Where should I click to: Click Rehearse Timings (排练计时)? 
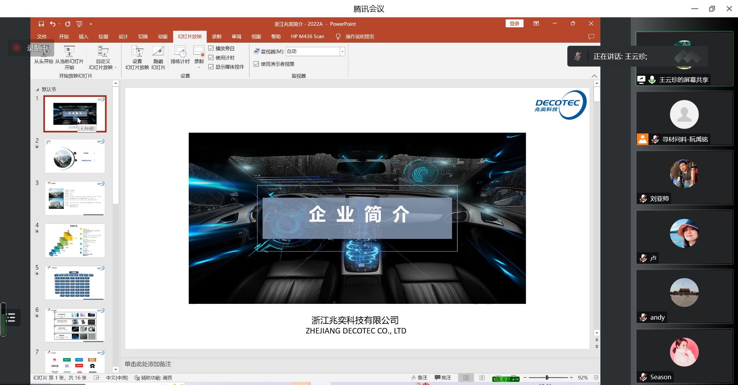tap(180, 55)
